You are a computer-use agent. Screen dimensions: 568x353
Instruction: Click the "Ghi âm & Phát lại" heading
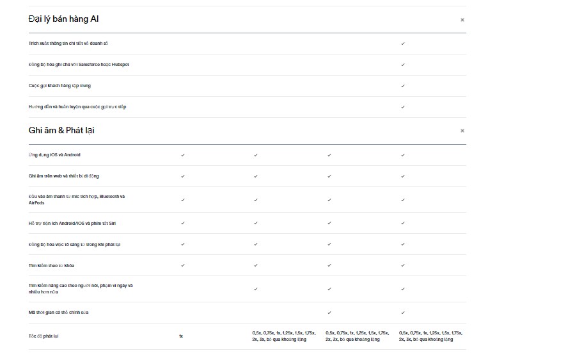(x=62, y=130)
